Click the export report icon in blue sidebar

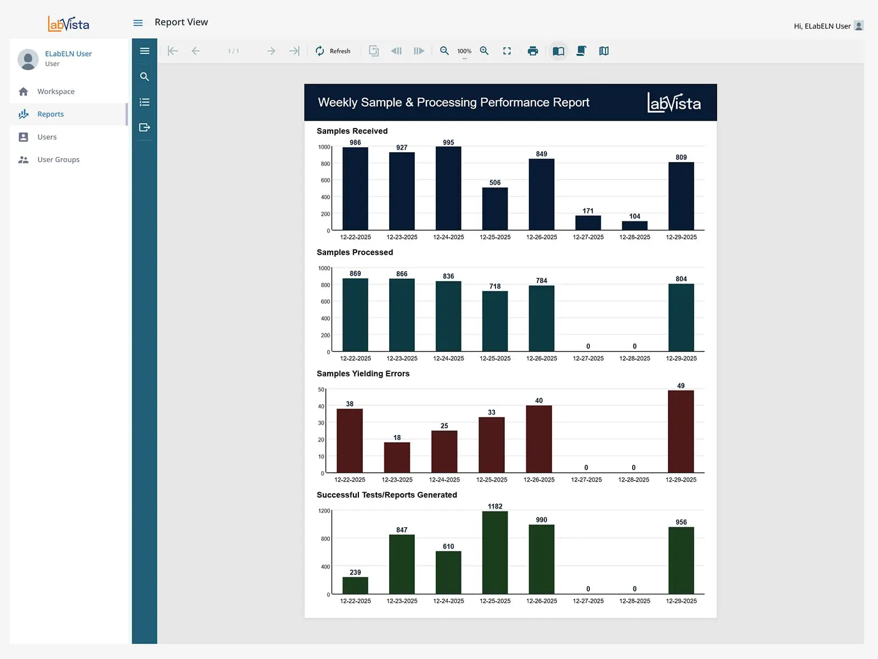click(x=144, y=127)
